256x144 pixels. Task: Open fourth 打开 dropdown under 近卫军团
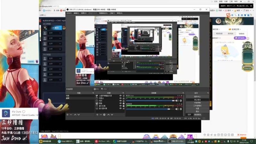(55, 49)
